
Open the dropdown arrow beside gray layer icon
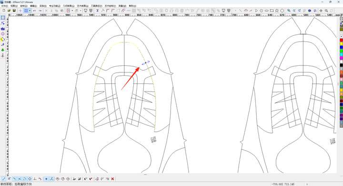click(x=81, y=10)
